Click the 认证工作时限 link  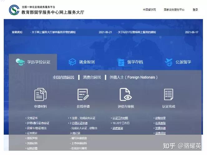pos(120,118)
